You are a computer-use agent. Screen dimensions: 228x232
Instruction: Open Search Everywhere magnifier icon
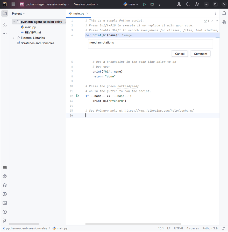[x=188, y=4]
